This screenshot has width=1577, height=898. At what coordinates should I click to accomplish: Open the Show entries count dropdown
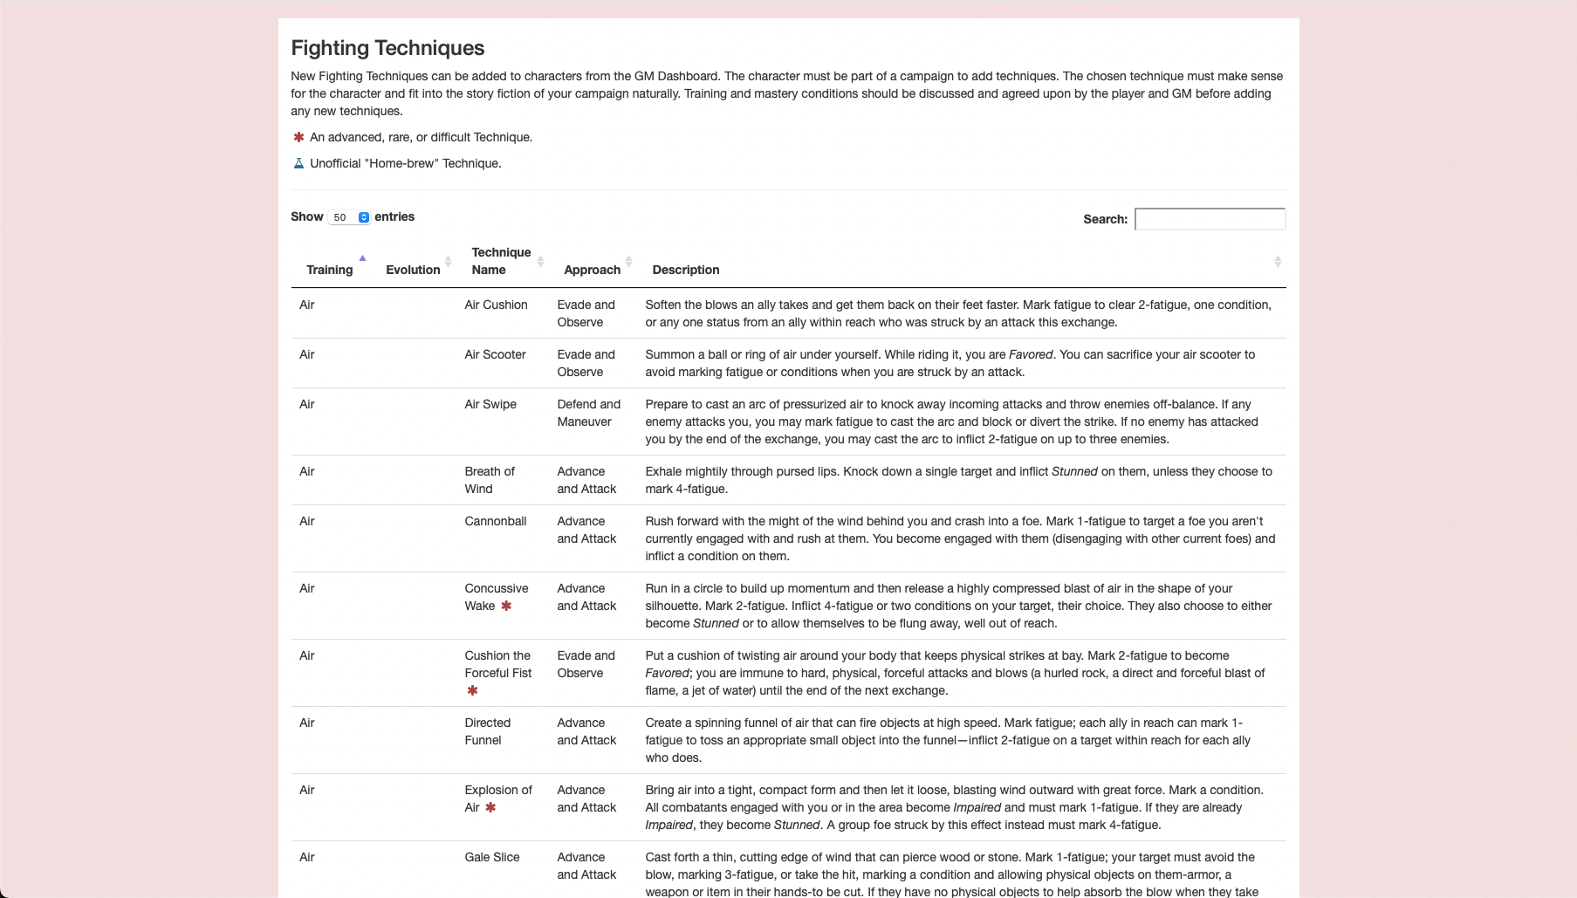coord(349,217)
